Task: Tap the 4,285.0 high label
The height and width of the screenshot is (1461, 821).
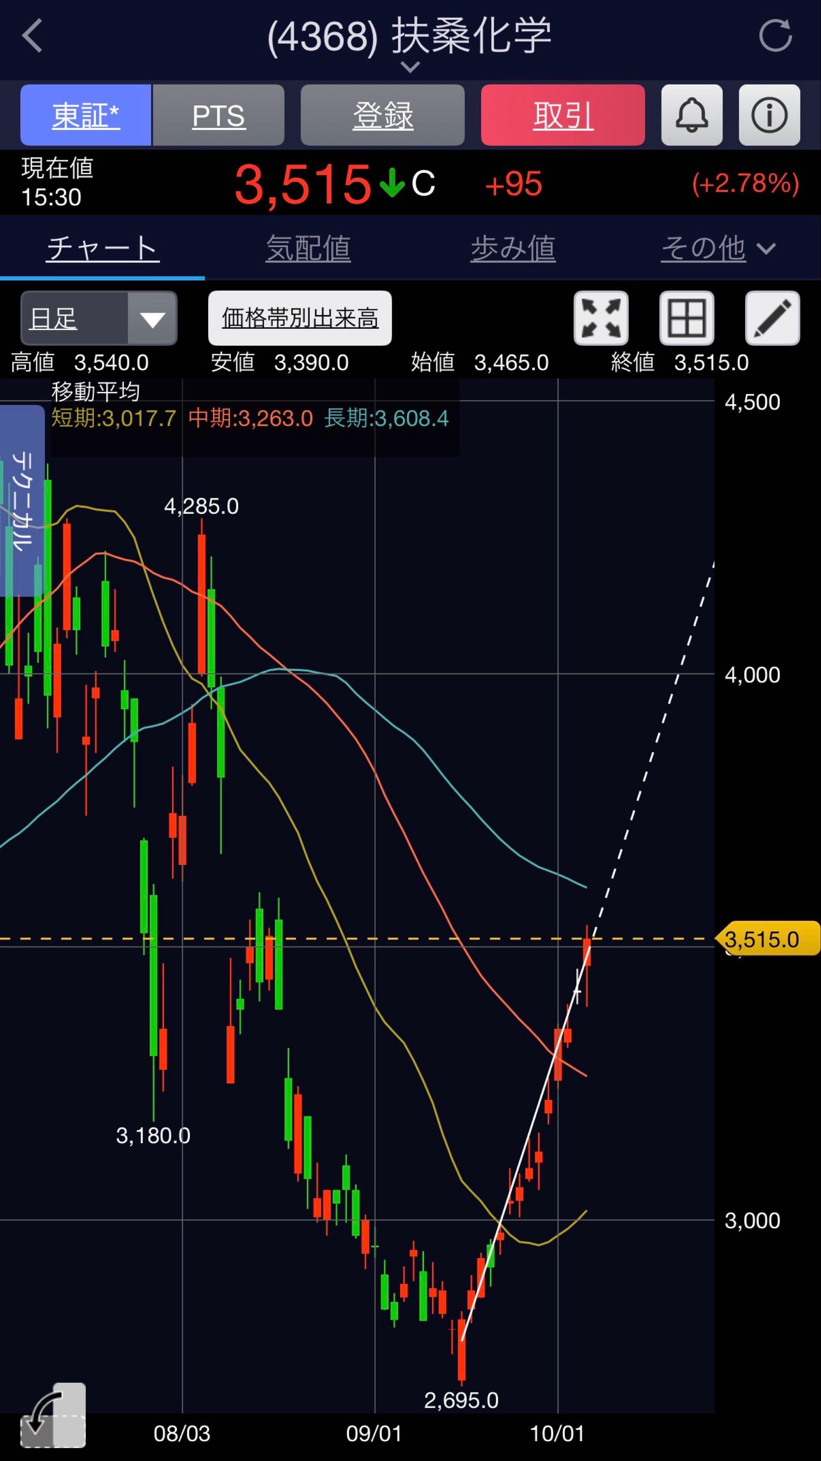Action: (x=201, y=506)
